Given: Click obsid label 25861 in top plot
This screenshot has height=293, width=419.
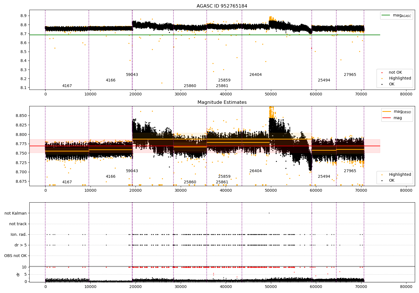Looking at the screenshot, I should click(x=222, y=86).
